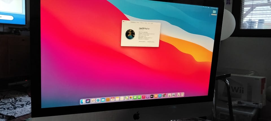The image size is (271, 121).
Task: Open Photos app in the Dock
Action: pyautogui.click(x=131, y=98)
